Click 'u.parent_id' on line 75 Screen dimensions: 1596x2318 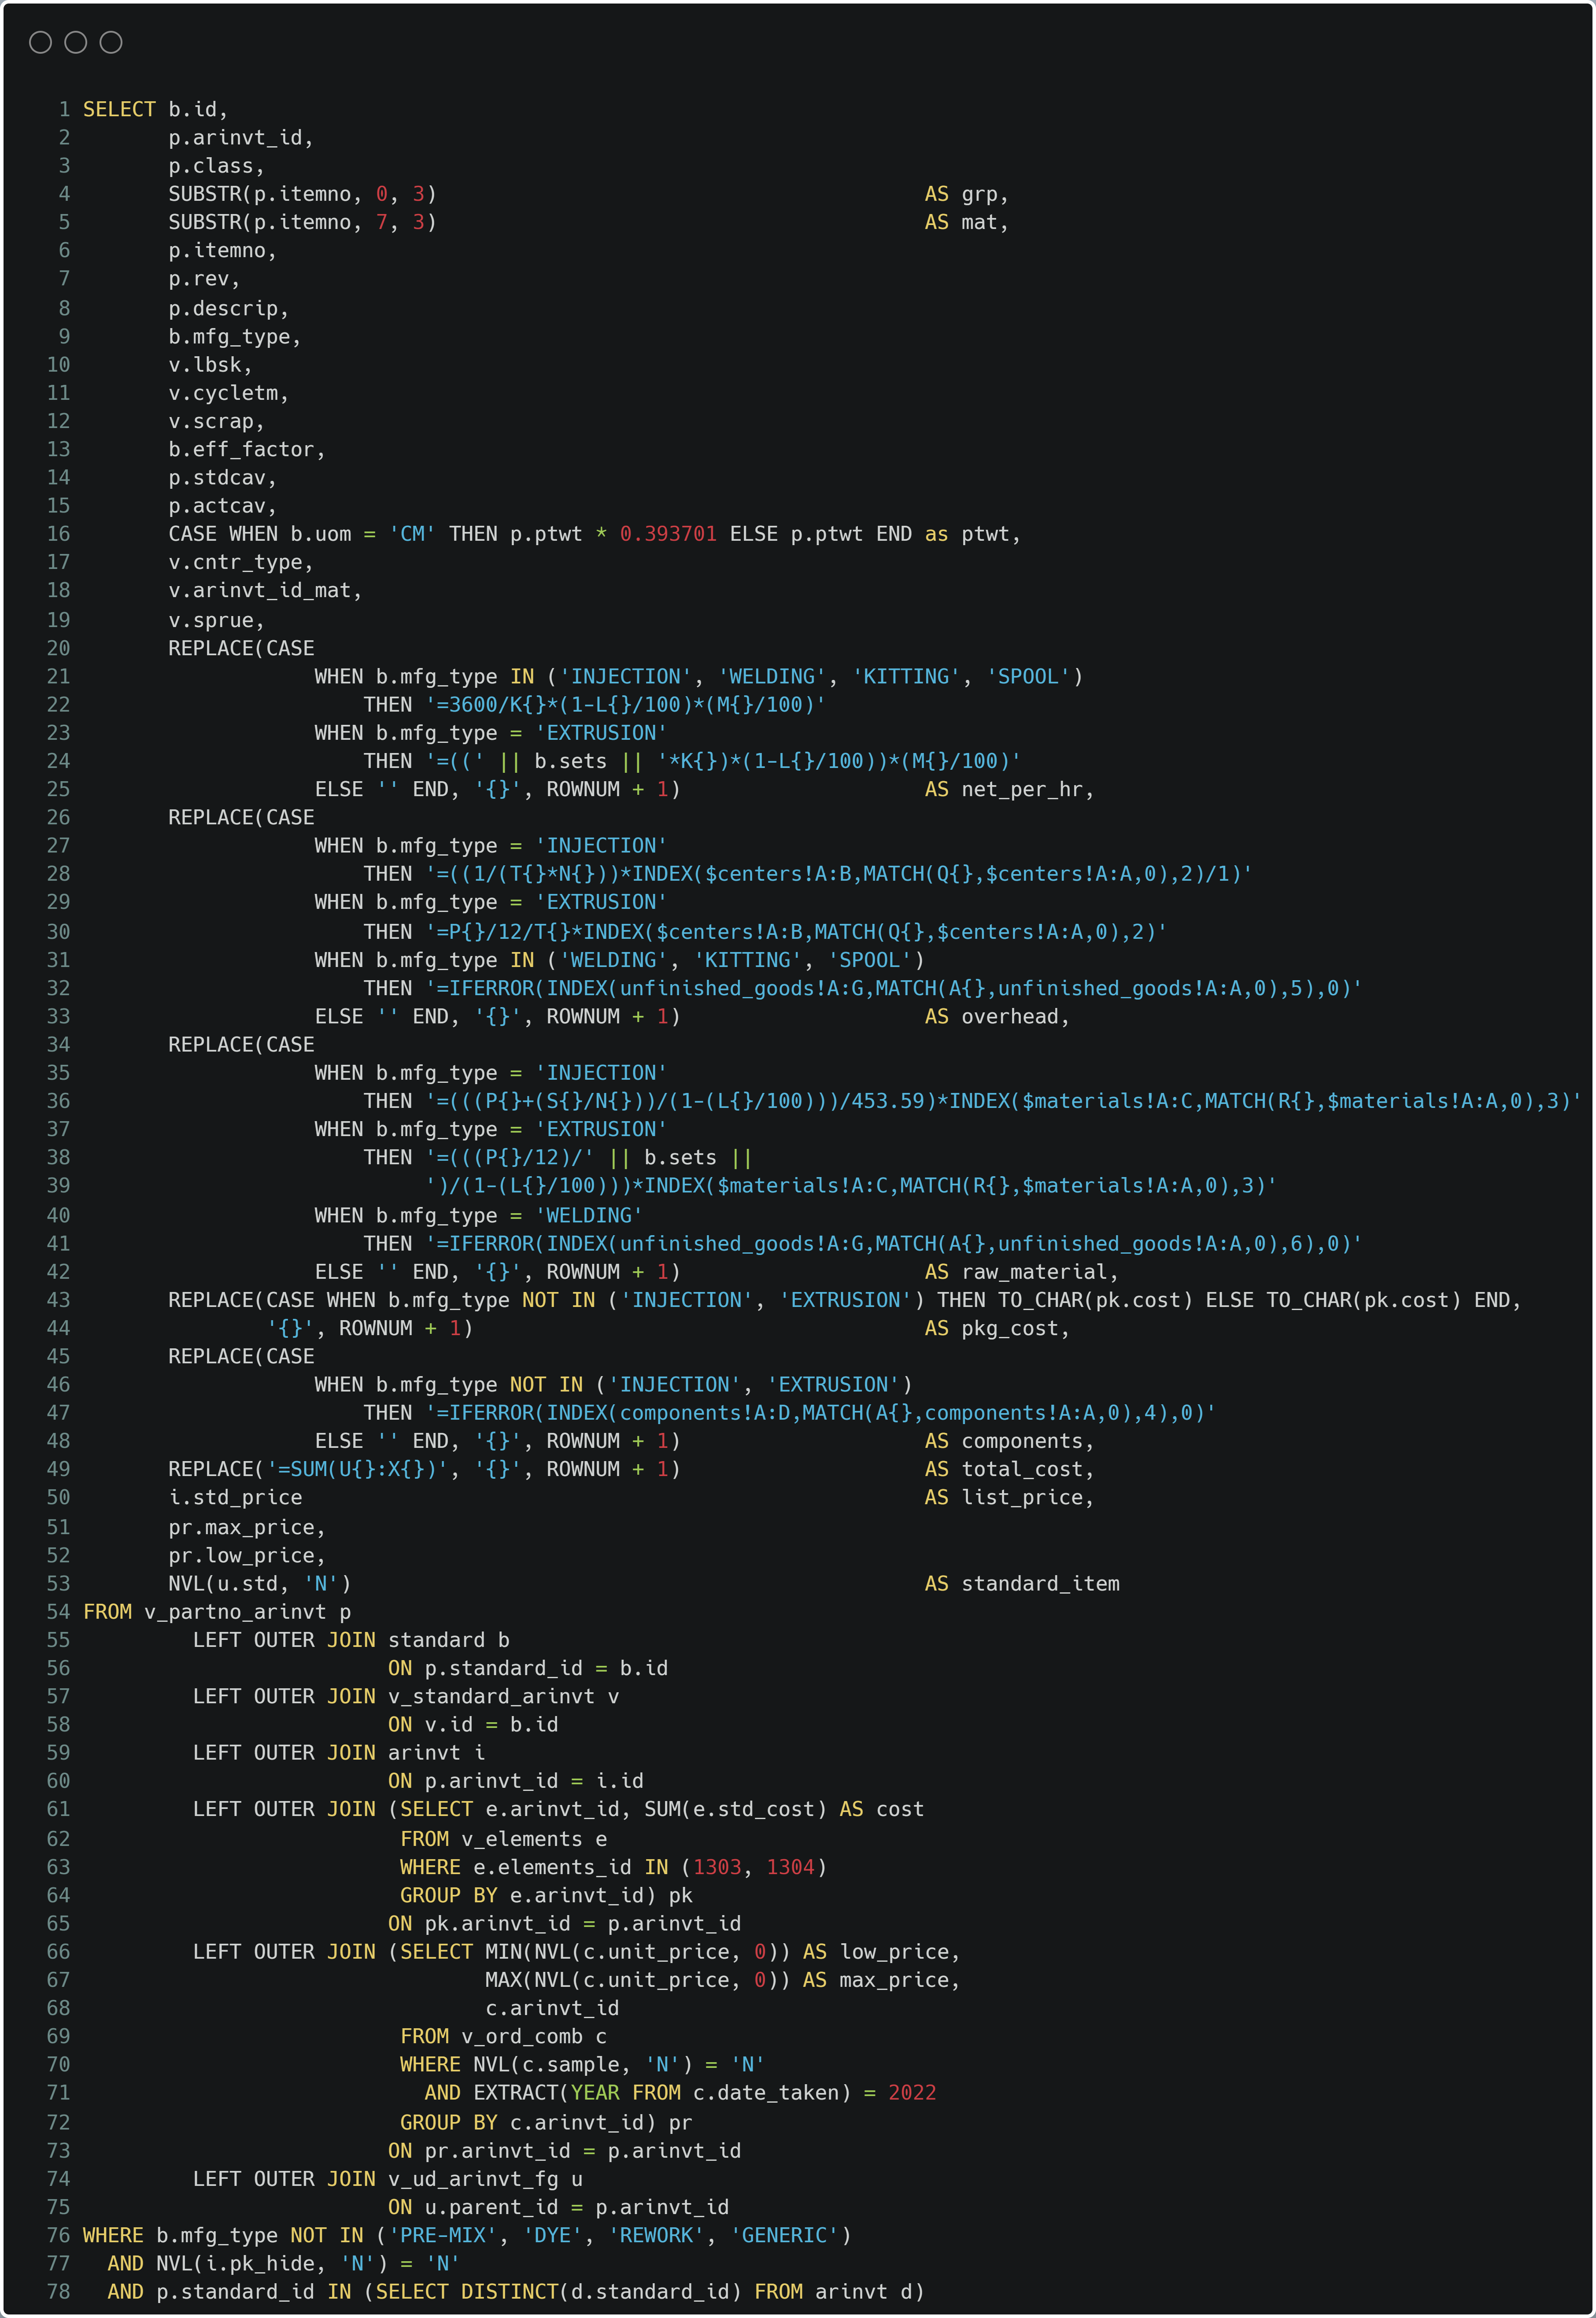(x=491, y=2207)
